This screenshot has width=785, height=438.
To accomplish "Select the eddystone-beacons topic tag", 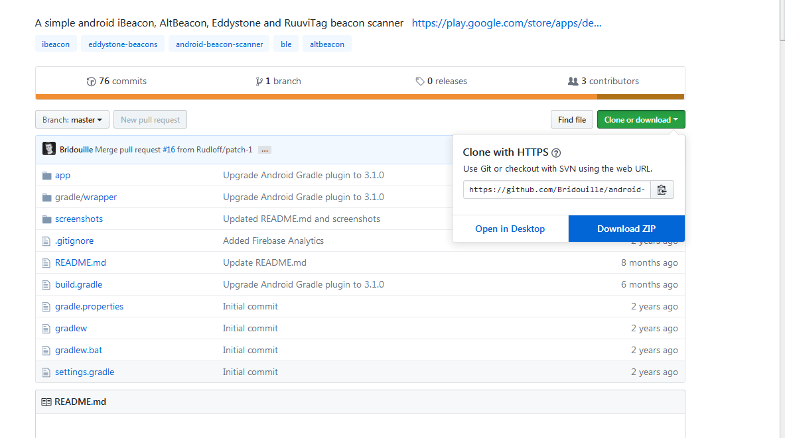I will (x=123, y=44).
